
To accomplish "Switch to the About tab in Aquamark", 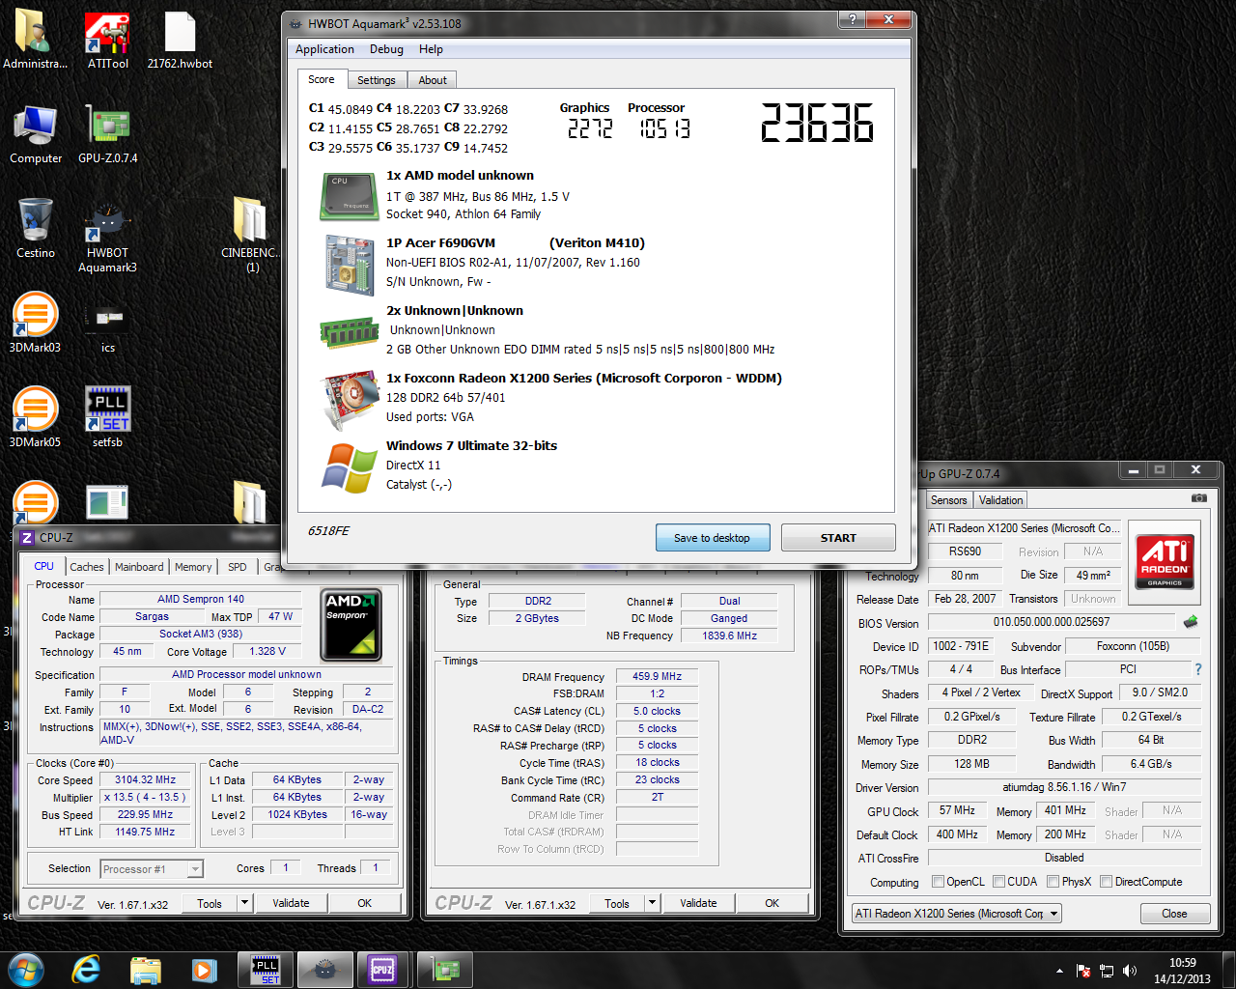I will [x=432, y=80].
